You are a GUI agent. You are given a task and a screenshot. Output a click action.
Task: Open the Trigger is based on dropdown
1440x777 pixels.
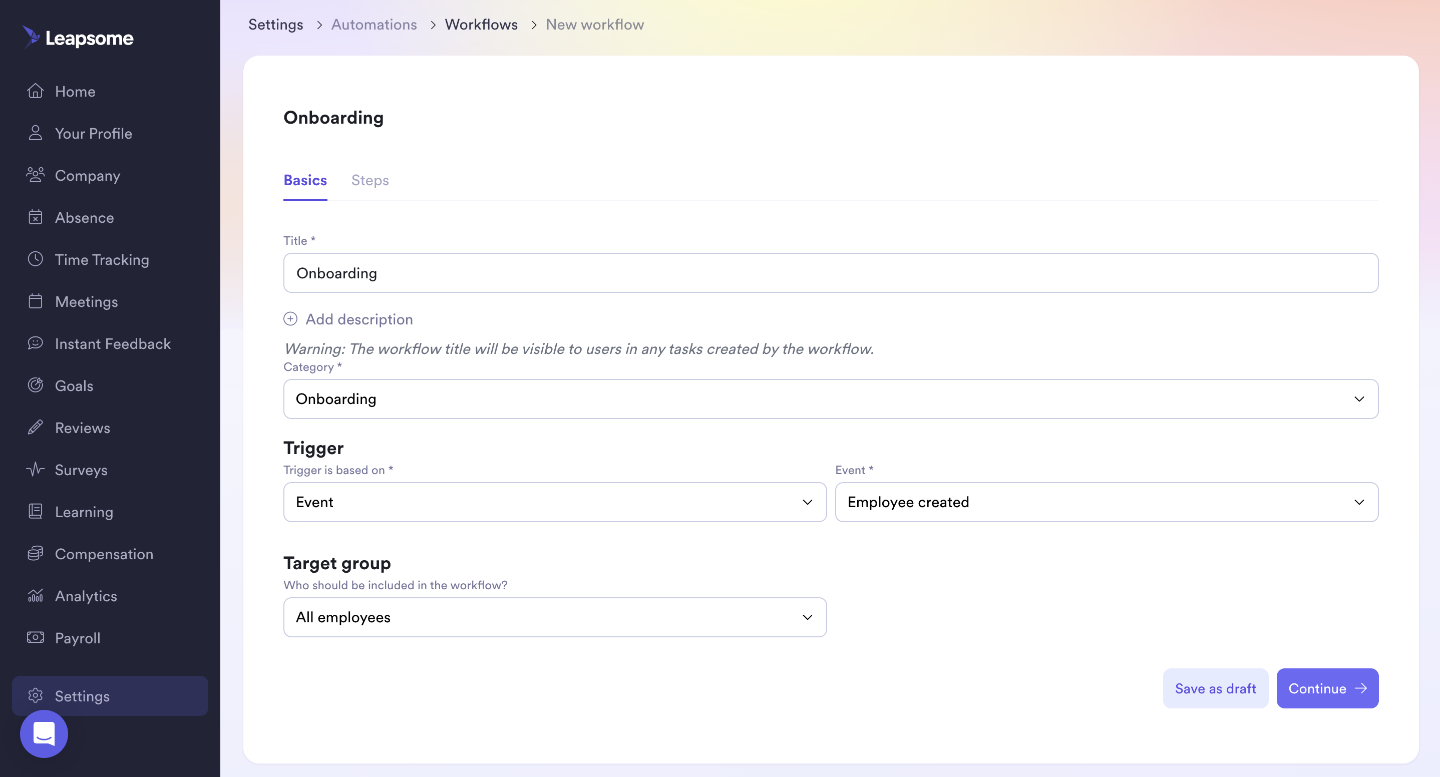555,502
